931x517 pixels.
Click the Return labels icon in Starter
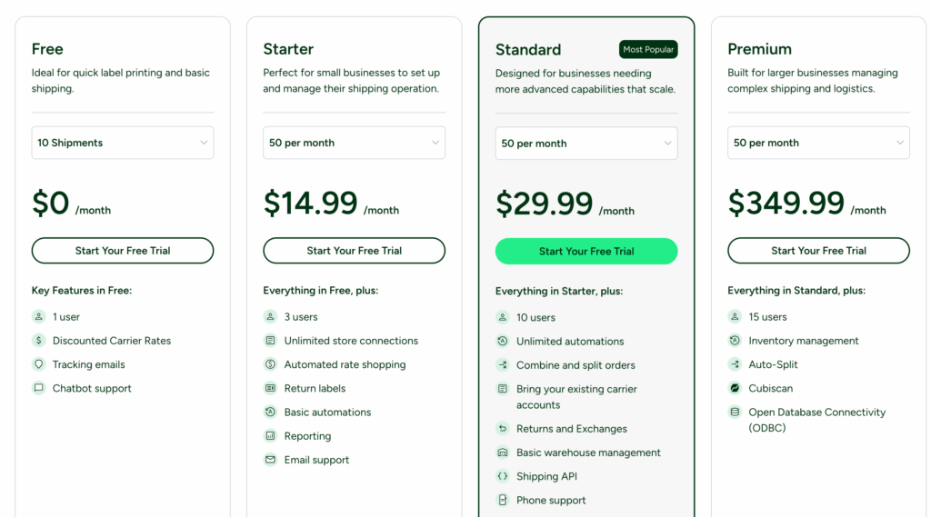(270, 388)
